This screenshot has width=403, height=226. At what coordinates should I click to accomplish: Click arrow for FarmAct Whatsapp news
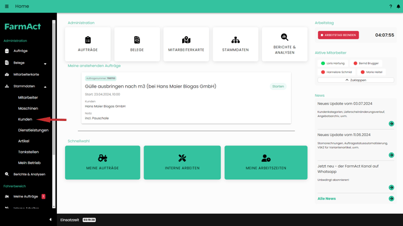point(391,187)
